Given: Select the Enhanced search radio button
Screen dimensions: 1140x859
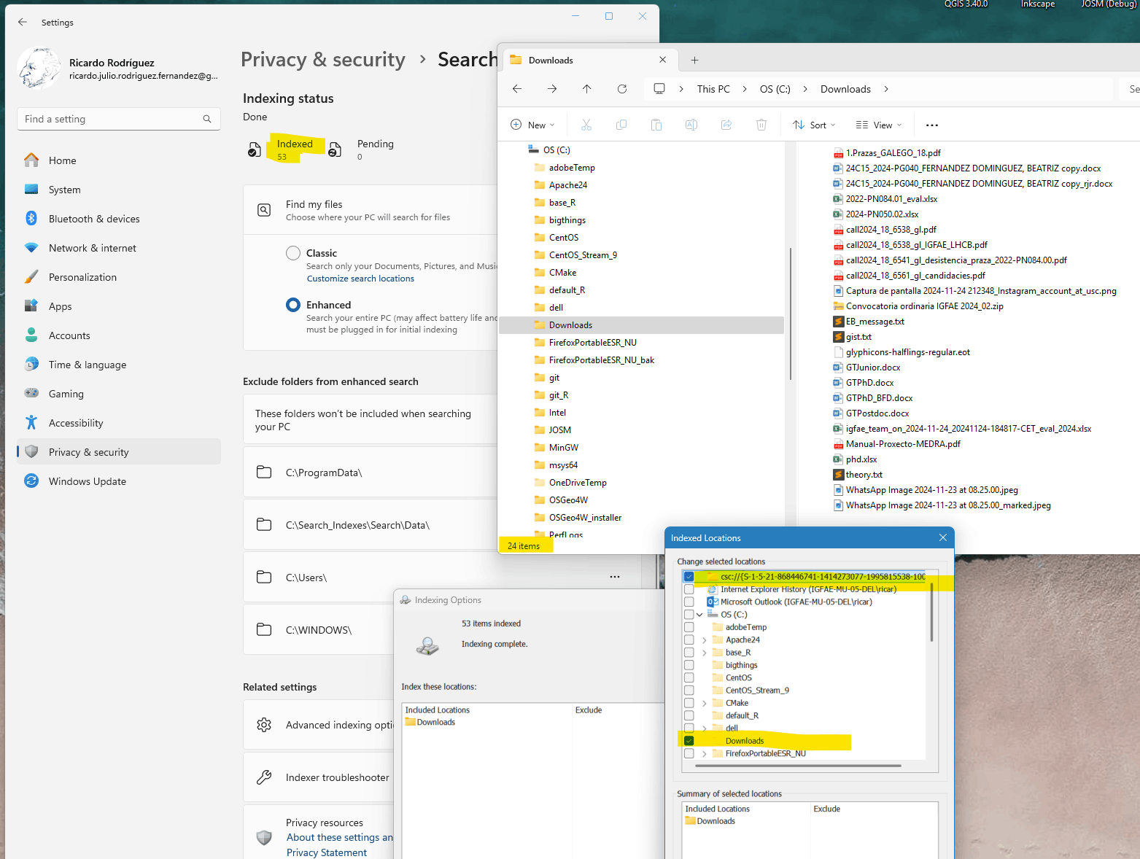Looking at the screenshot, I should click(293, 304).
